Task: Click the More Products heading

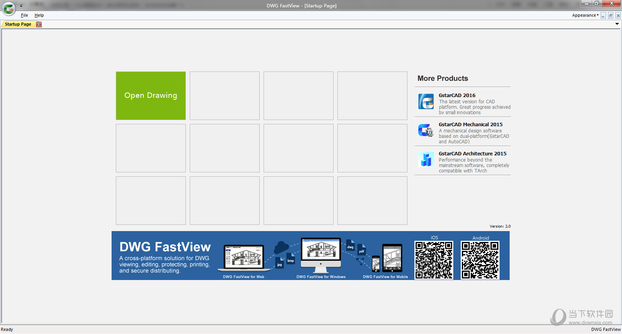Action: (x=443, y=78)
